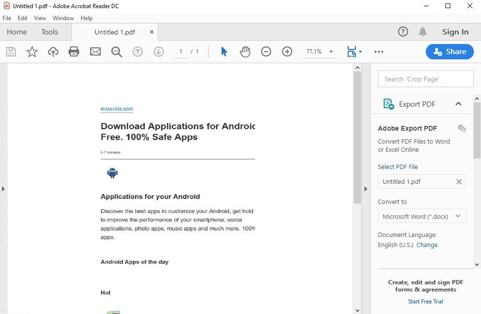Screen dimensions: 481x314
Task: Click the Save file icon
Action: coord(11,51)
